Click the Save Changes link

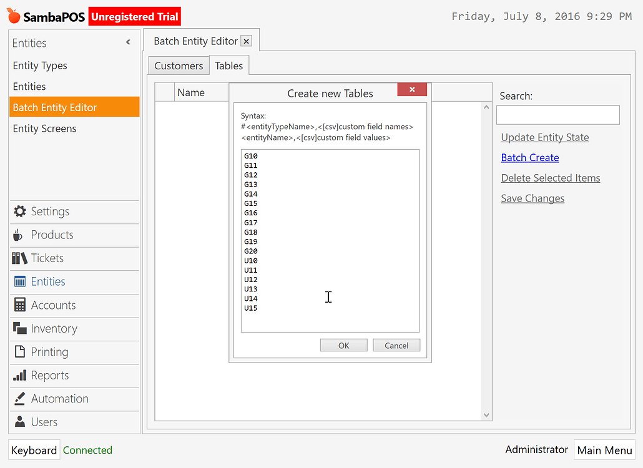[532, 198]
